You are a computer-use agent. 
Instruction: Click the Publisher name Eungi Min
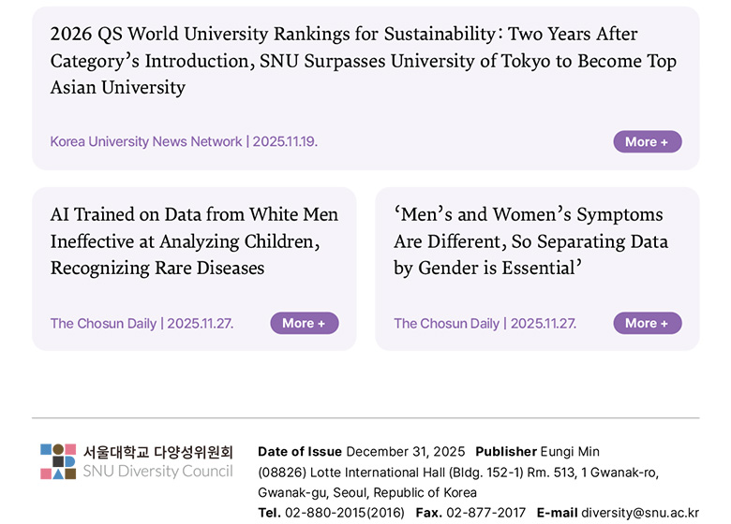(x=570, y=452)
